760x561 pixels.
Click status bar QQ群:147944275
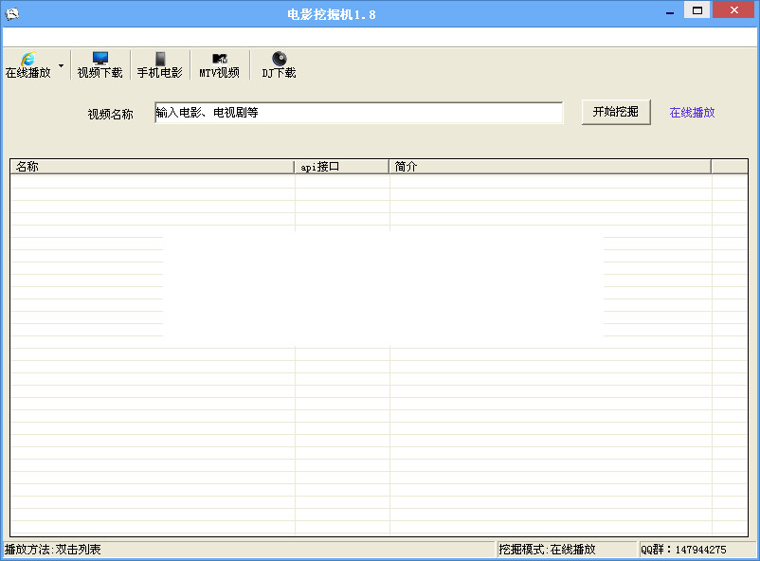click(x=683, y=550)
